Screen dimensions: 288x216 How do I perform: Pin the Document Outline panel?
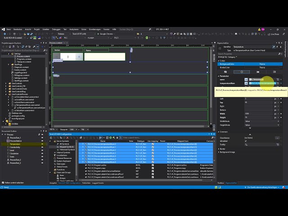coord(44,131)
